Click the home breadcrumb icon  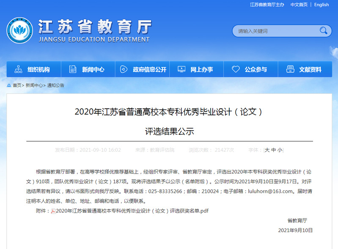click(x=9, y=85)
